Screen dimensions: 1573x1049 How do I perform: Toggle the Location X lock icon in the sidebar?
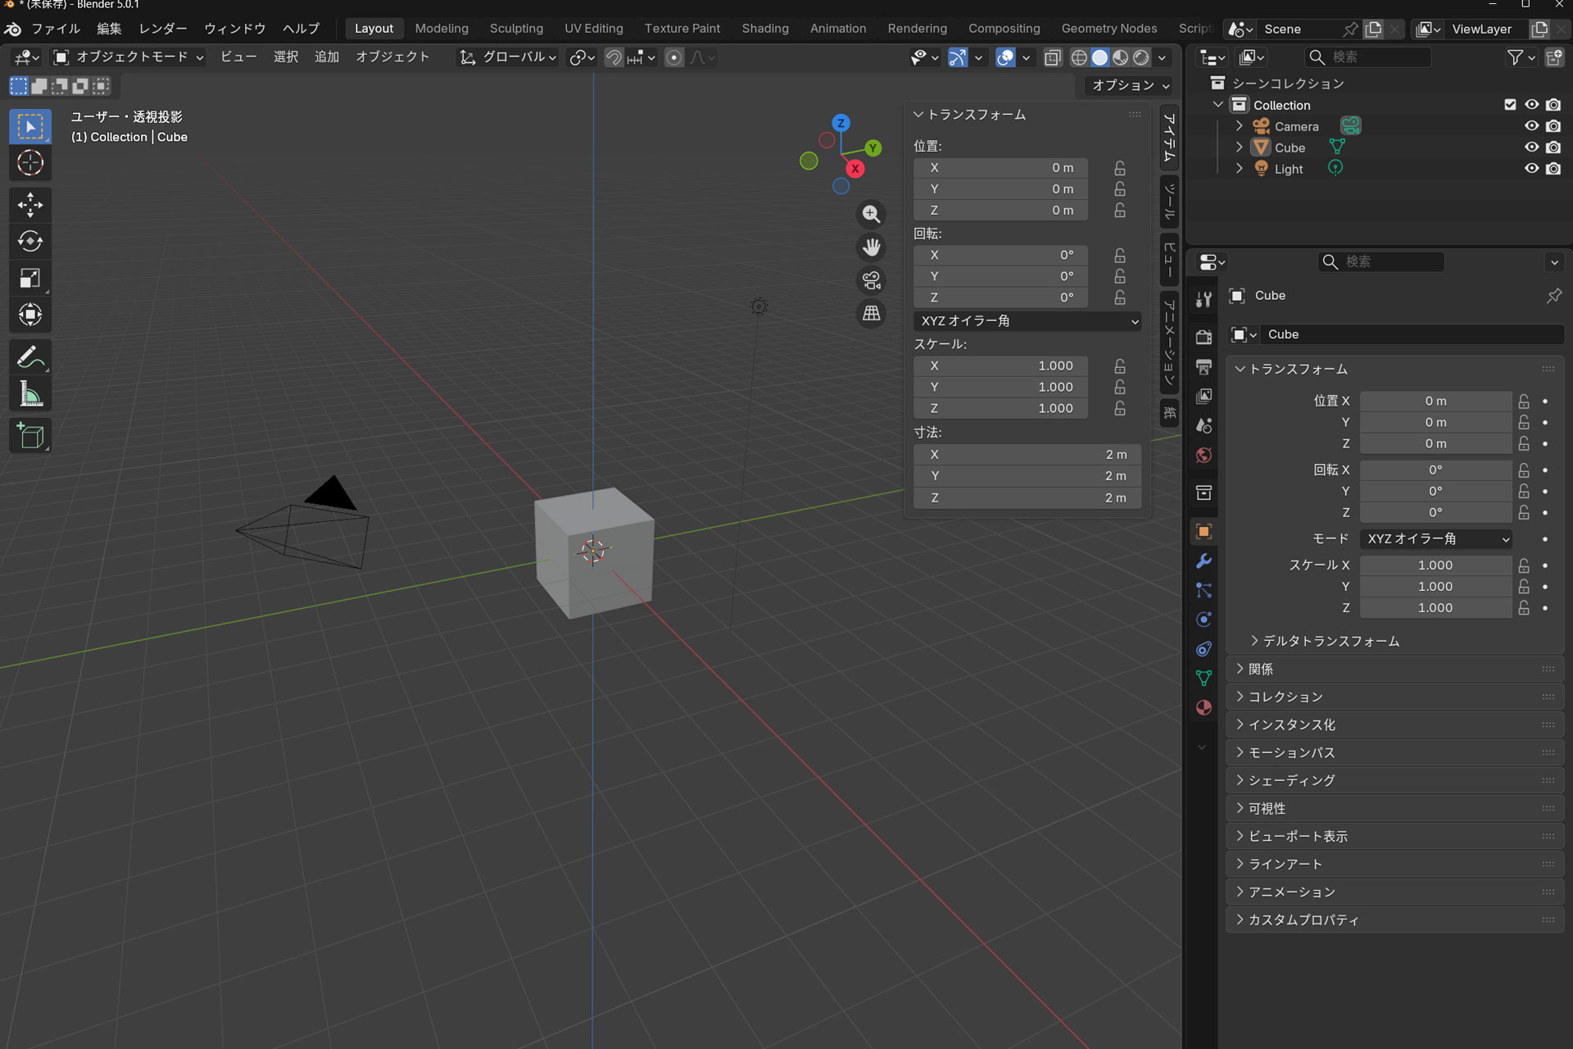(x=1119, y=168)
